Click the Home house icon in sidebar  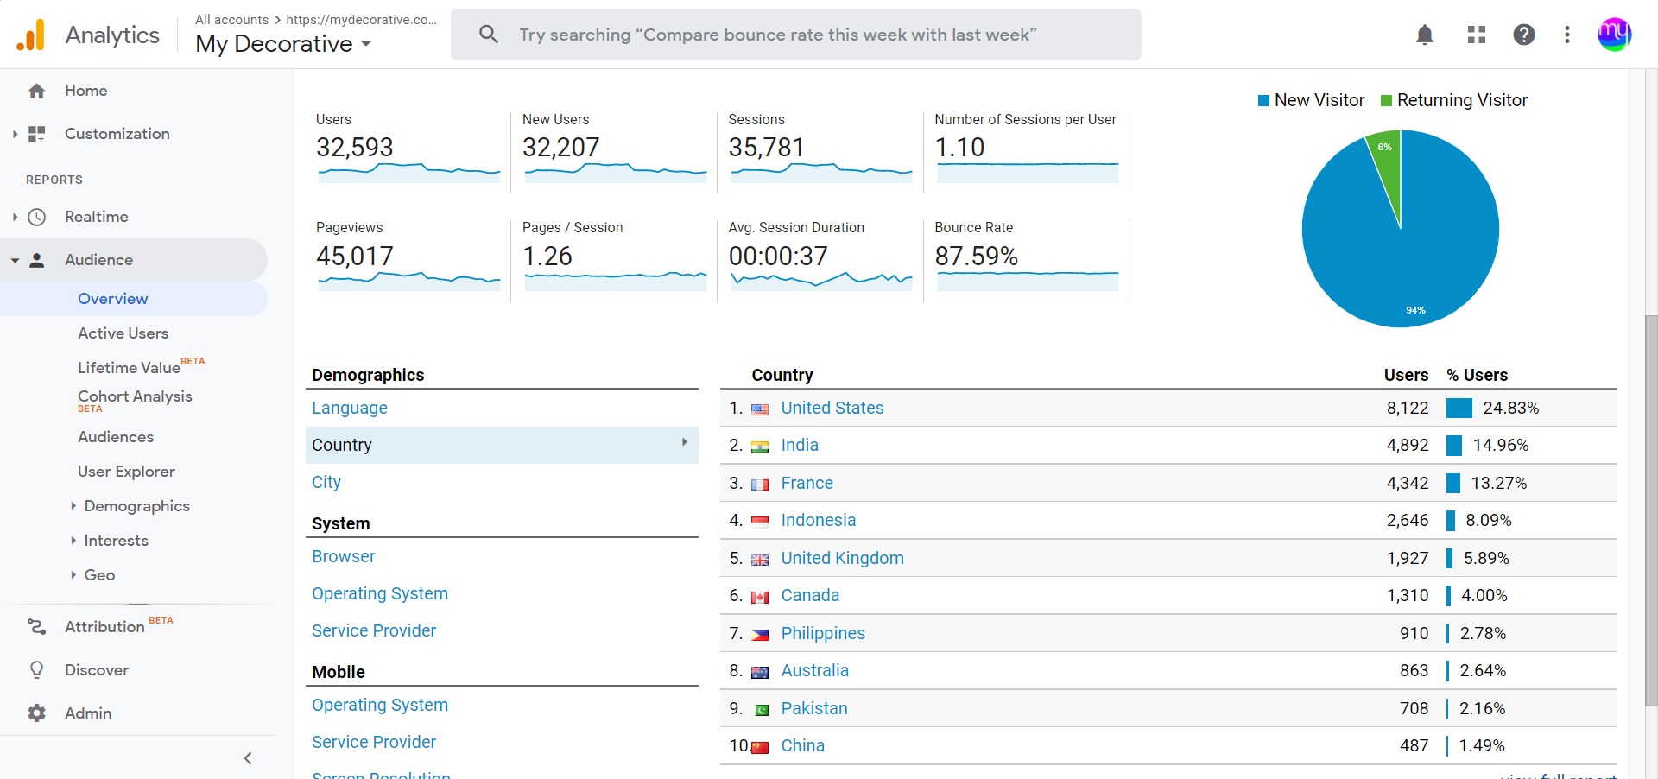click(x=36, y=91)
